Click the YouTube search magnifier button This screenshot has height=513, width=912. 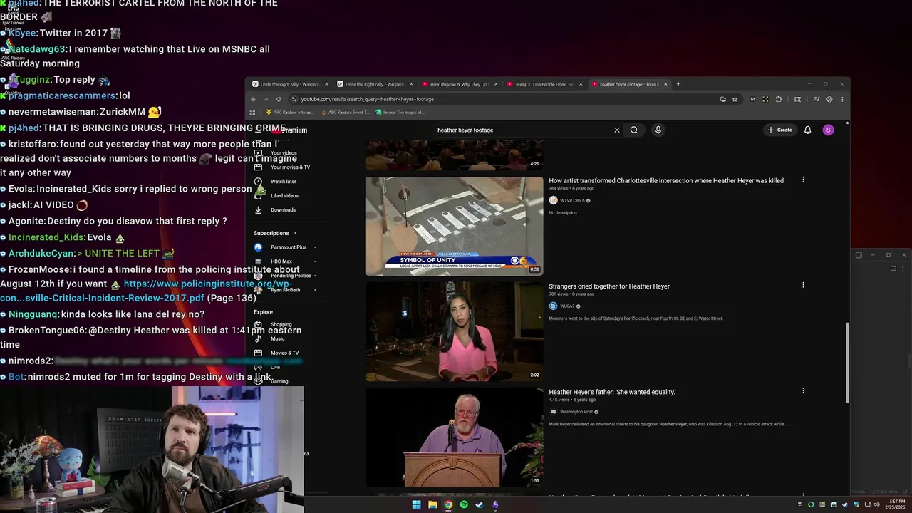(x=634, y=130)
